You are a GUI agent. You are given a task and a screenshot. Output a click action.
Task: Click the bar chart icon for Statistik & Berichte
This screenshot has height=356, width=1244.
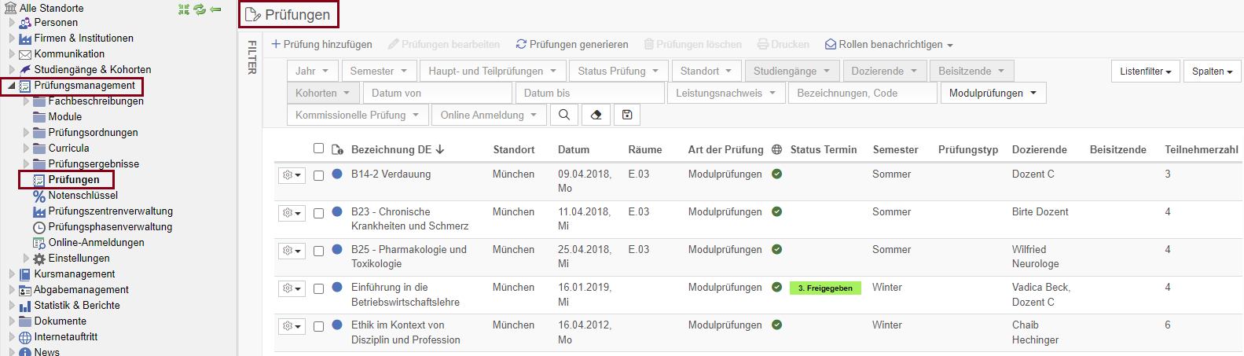[25, 306]
